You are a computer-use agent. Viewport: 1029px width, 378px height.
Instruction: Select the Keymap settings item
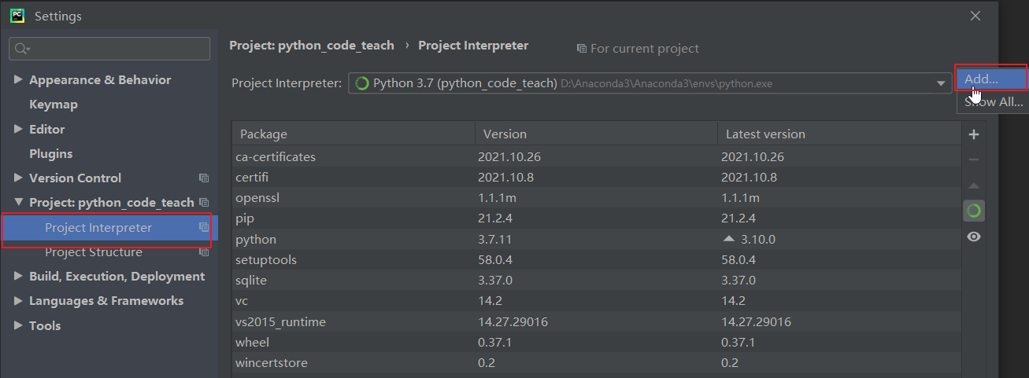point(54,105)
